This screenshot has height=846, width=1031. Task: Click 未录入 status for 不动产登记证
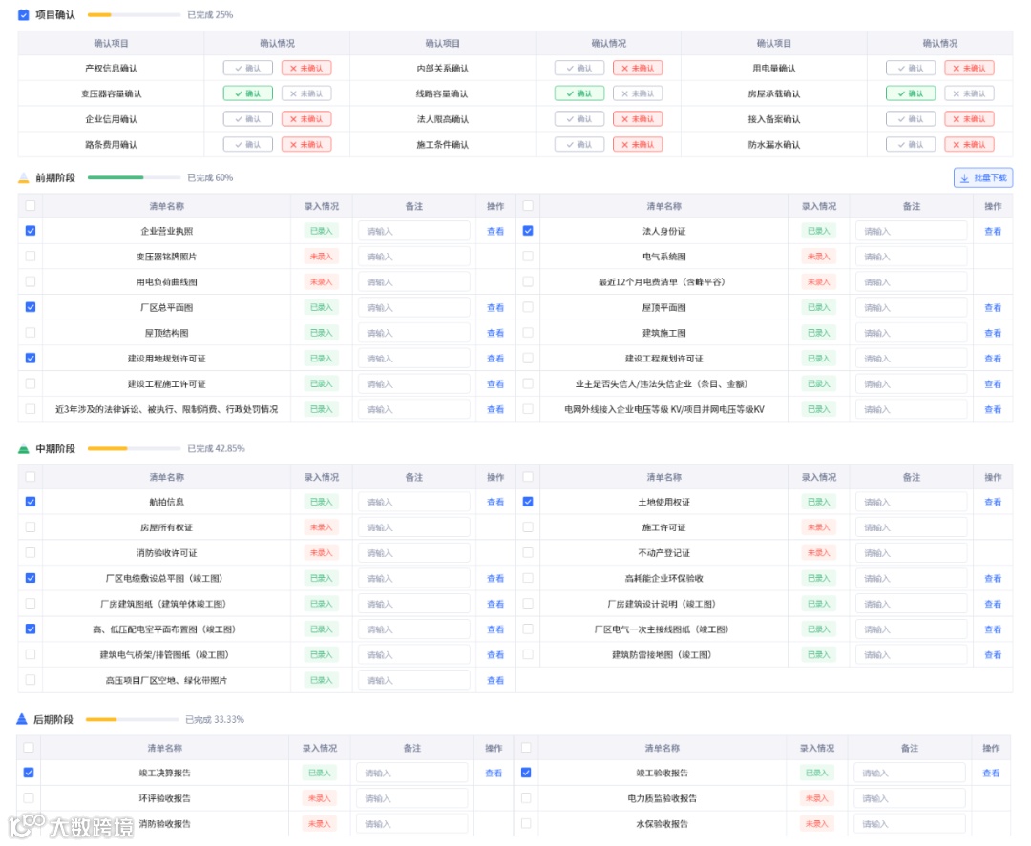(x=819, y=553)
